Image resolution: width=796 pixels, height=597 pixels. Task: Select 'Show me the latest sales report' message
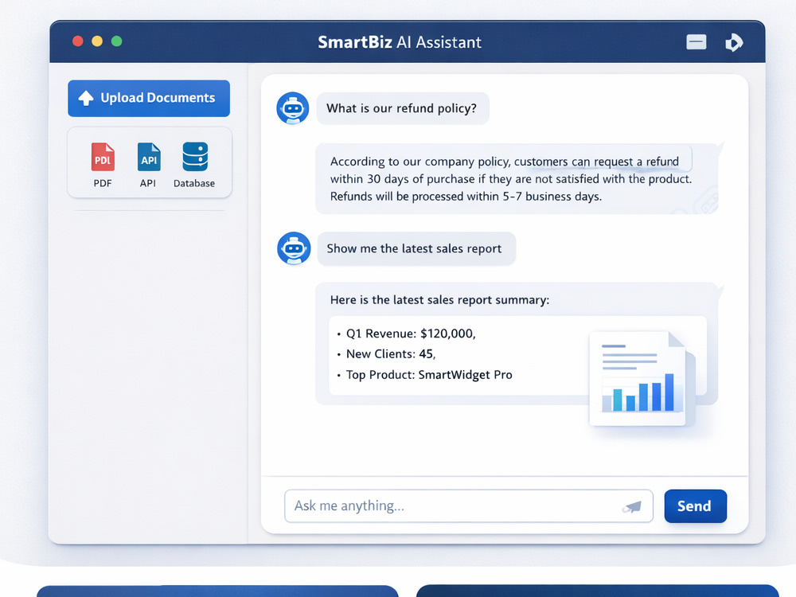[416, 248]
